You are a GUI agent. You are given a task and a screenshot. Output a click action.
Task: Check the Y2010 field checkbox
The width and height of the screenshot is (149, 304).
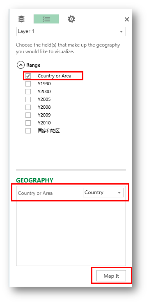point(28,123)
